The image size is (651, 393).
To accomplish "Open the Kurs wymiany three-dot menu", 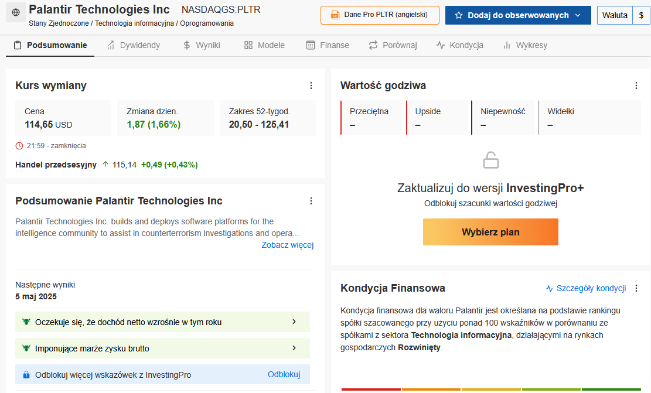I will click(311, 86).
